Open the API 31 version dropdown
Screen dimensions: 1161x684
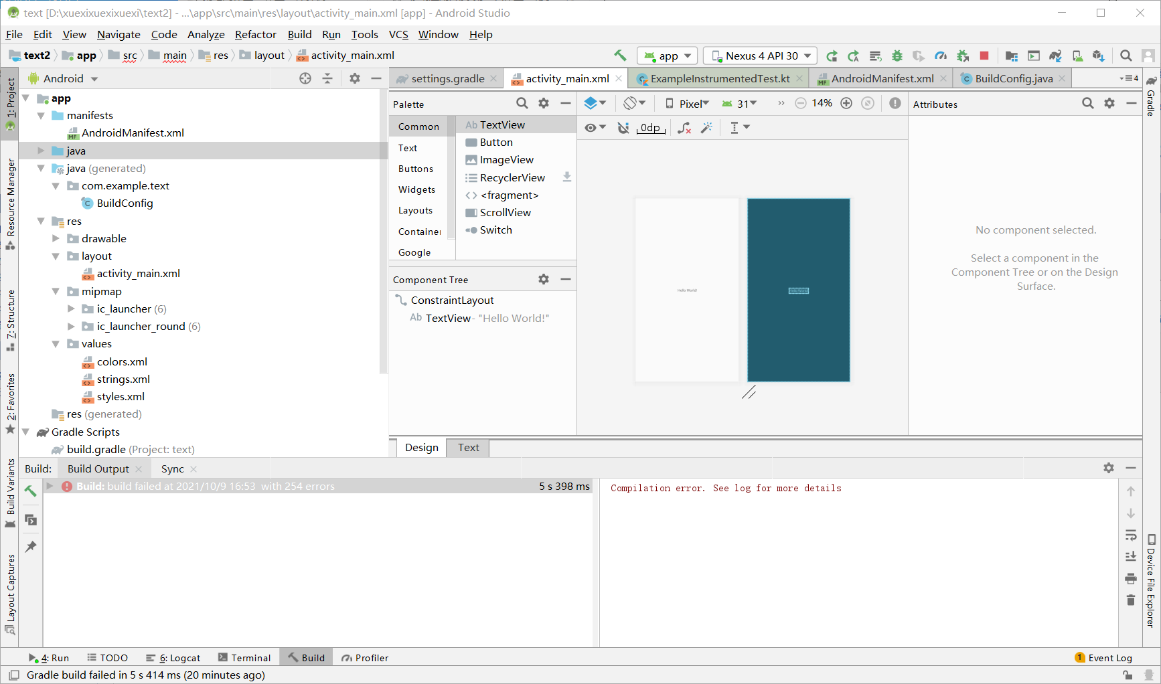740,103
